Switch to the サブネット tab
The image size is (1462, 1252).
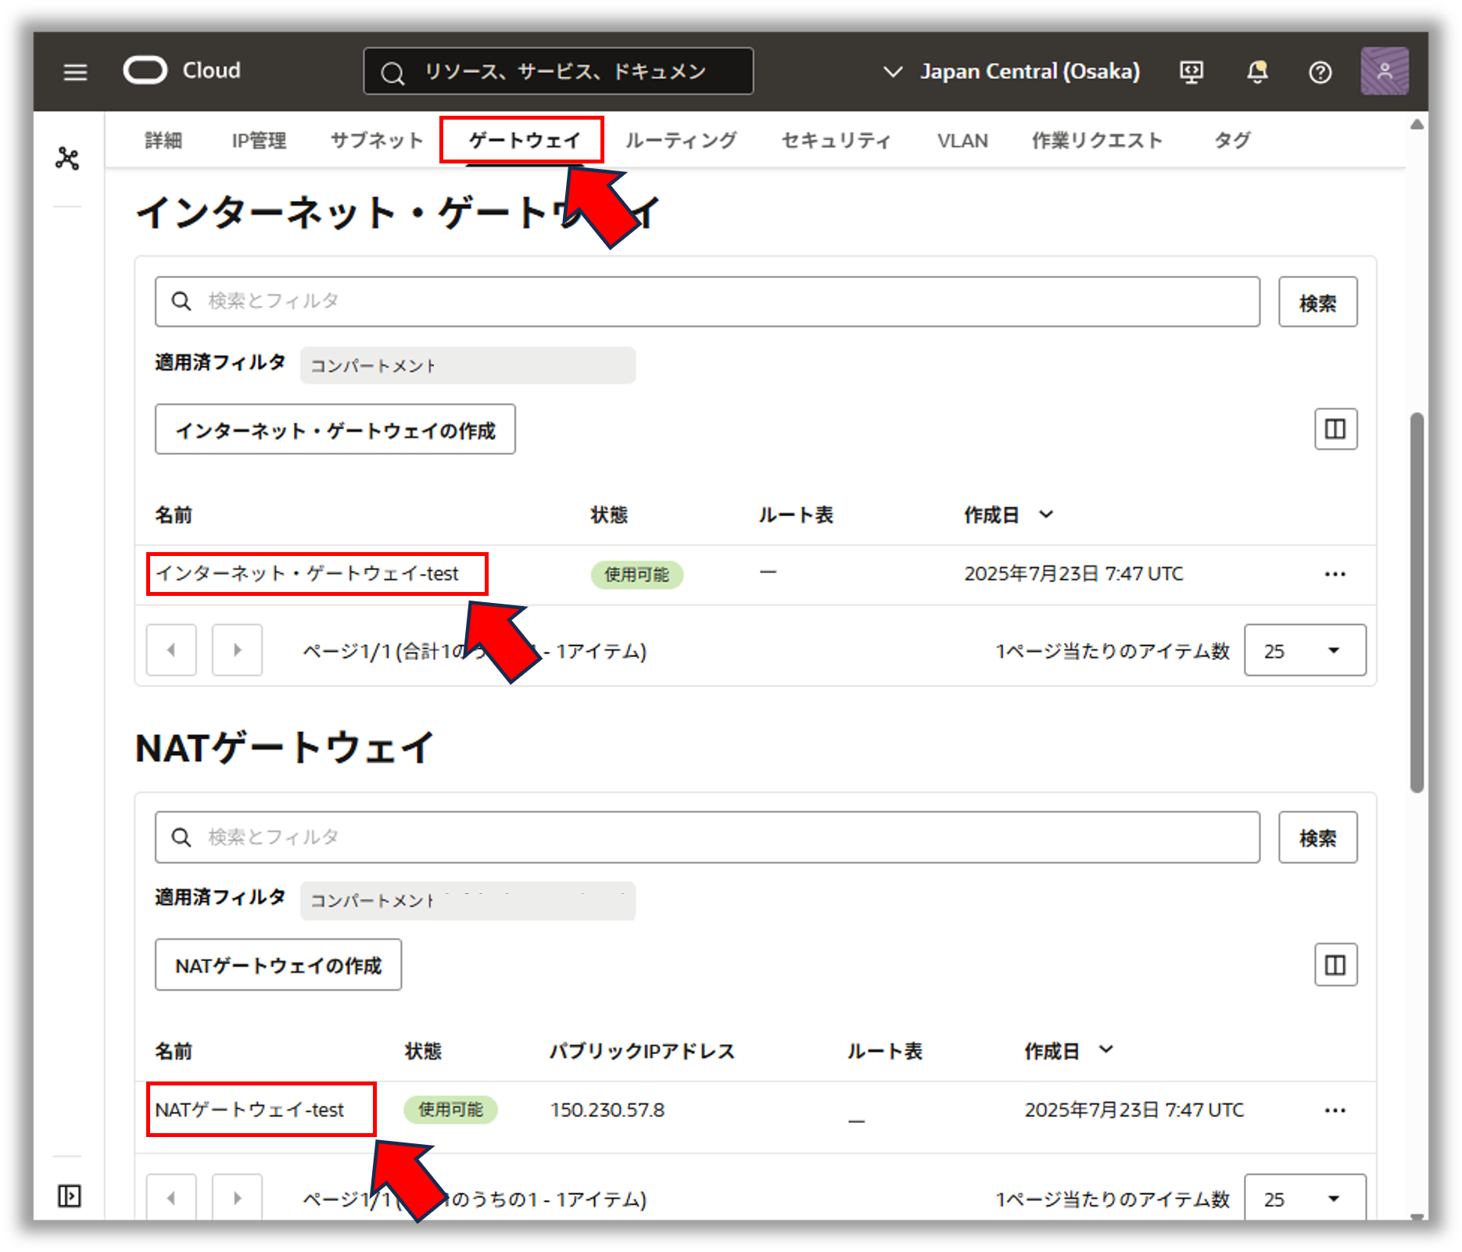pos(377,141)
